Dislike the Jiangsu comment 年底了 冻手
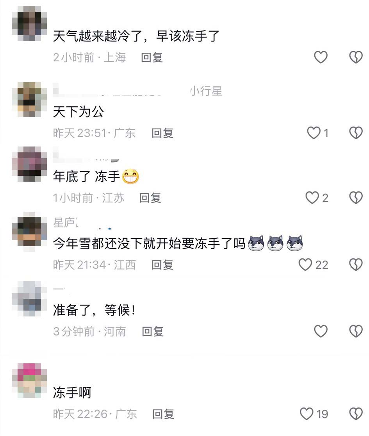 356,198
